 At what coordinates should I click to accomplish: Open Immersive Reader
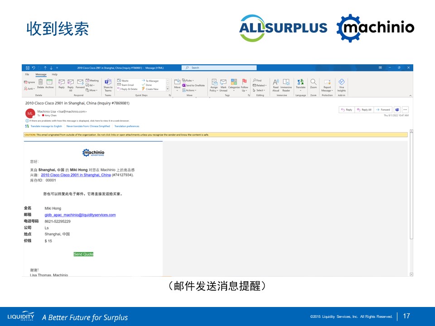(x=286, y=85)
